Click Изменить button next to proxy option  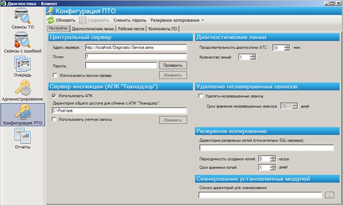click(x=173, y=75)
